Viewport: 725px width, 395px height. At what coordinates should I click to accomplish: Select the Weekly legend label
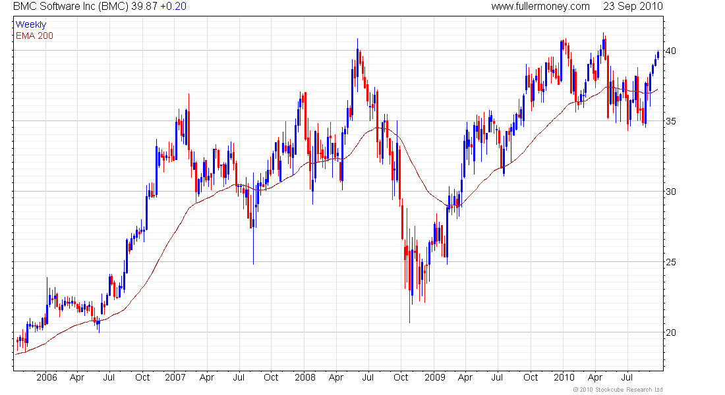tap(31, 24)
